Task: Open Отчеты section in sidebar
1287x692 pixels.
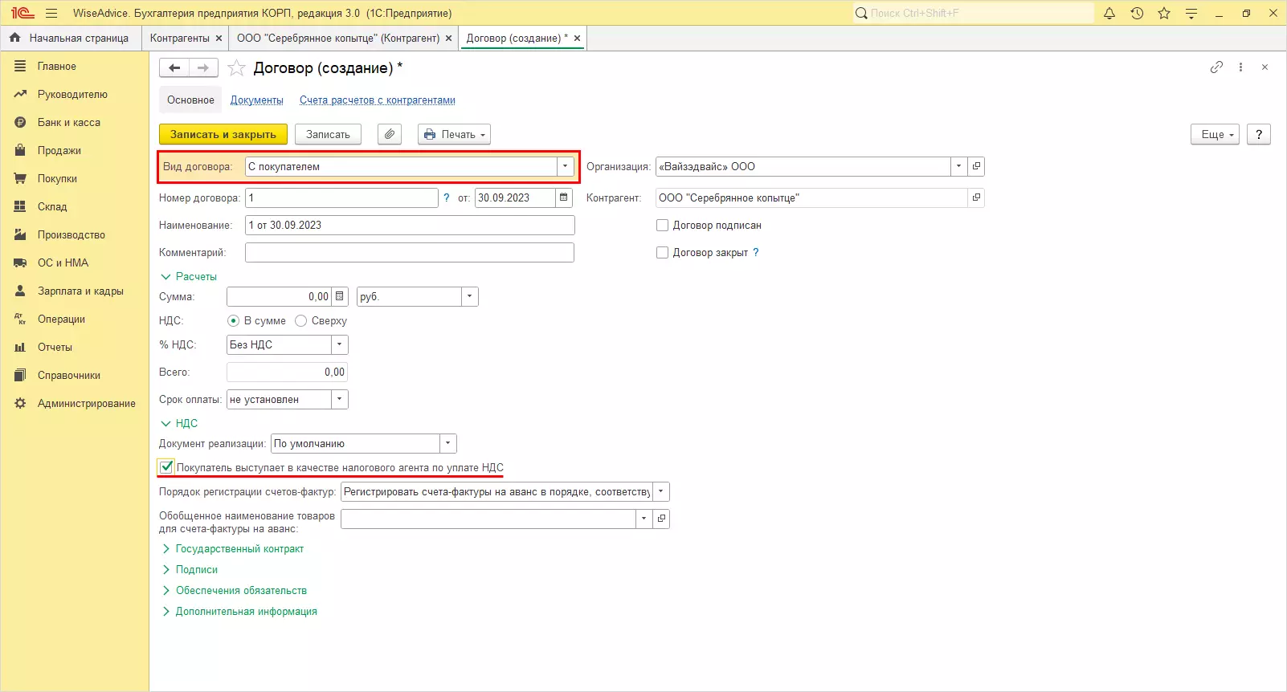Action: tap(55, 348)
